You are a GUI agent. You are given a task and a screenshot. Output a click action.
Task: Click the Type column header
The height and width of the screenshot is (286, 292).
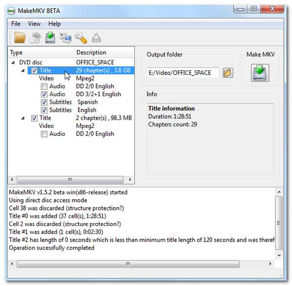click(x=41, y=53)
